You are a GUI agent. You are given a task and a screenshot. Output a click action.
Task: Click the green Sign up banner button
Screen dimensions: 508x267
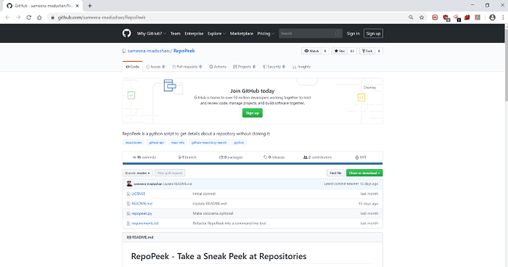pos(253,113)
